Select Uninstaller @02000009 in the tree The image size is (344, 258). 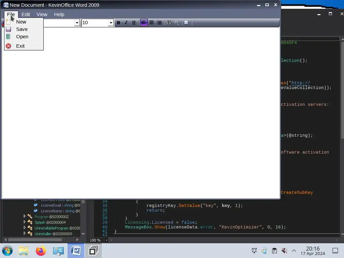click(53, 234)
